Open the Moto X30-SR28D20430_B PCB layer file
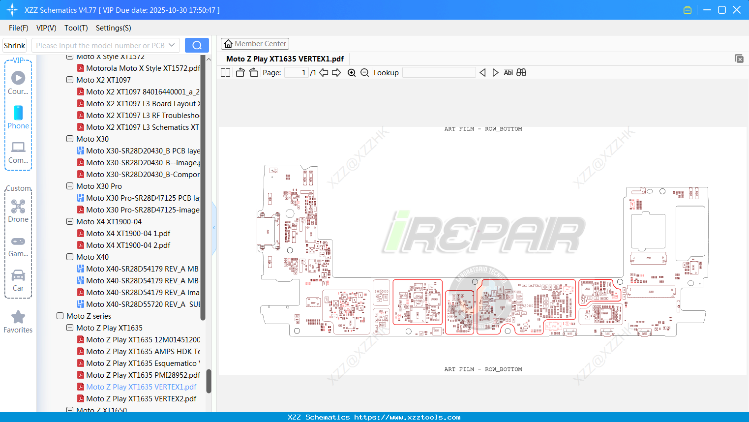 point(138,151)
